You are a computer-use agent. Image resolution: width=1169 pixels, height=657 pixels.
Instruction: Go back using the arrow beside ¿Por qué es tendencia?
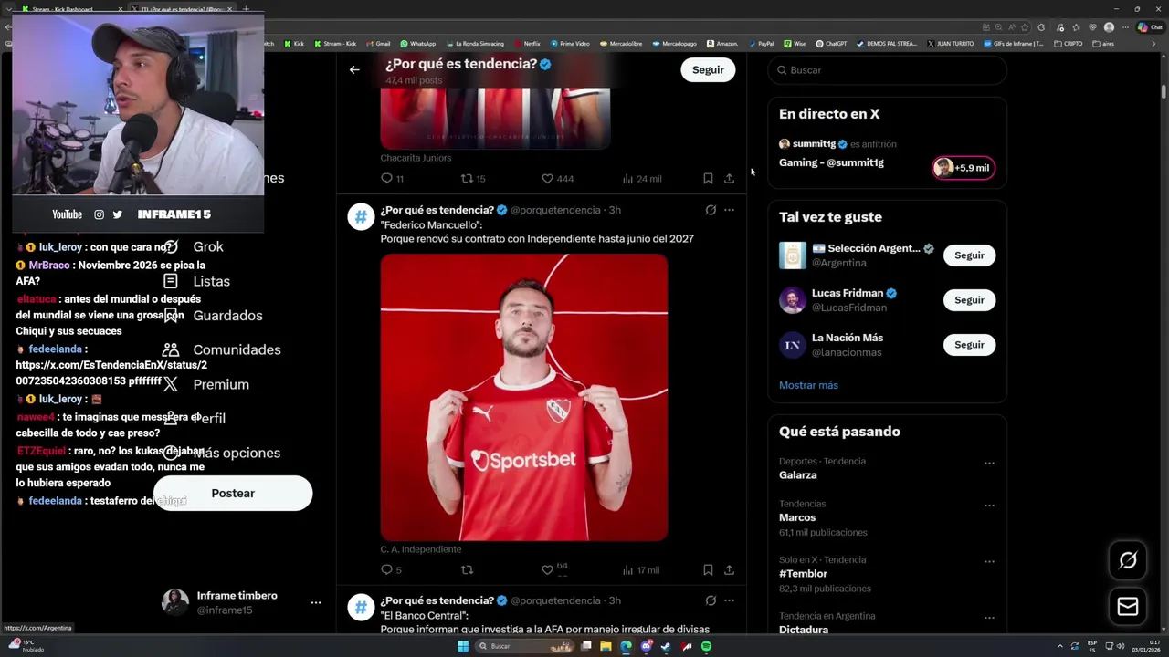coord(354,69)
